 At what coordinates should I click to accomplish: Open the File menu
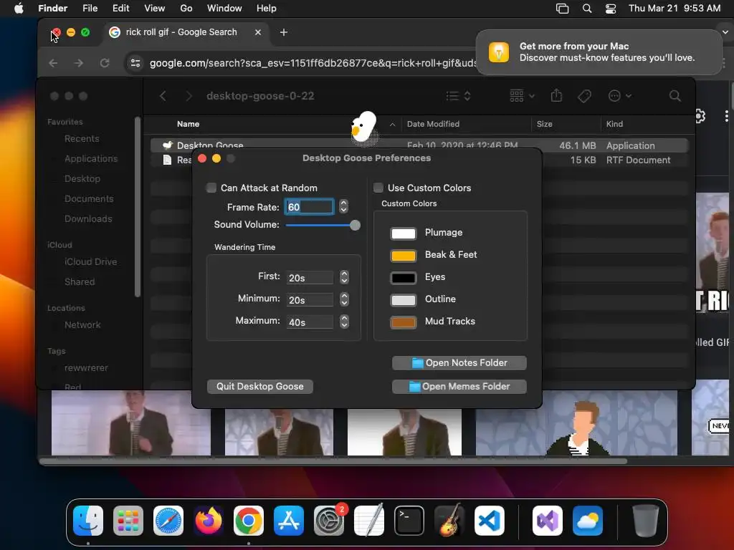(x=90, y=9)
